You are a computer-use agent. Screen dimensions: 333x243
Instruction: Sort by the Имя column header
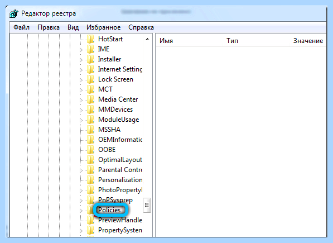pyautogui.click(x=166, y=41)
